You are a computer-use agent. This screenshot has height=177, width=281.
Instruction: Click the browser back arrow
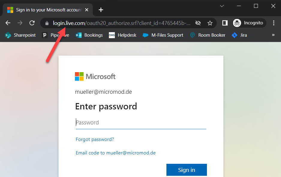(8, 23)
